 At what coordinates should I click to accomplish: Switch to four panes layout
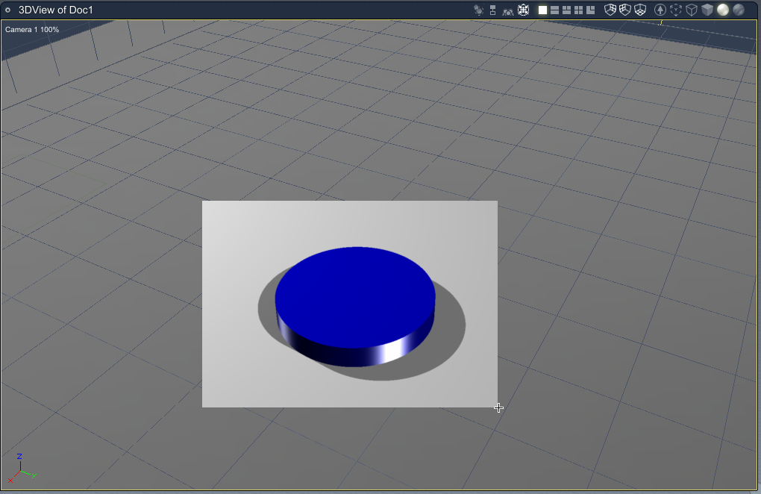pyautogui.click(x=578, y=10)
